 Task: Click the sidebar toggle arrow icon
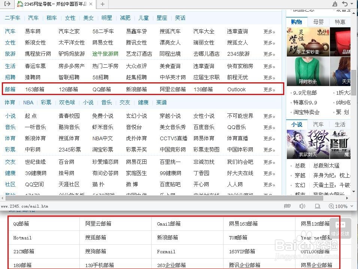coord(7,4)
